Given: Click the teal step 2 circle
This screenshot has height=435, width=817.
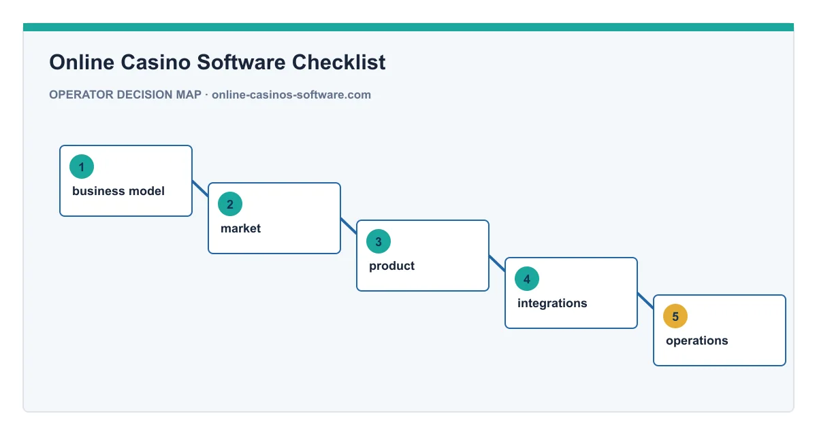Looking at the screenshot, I should tap(230, 204).
